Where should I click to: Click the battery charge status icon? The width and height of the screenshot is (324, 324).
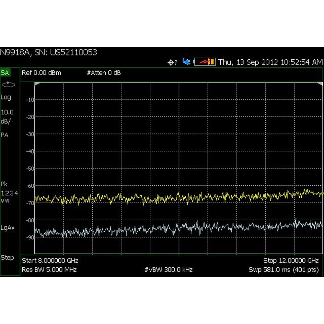tap(205, 62)
